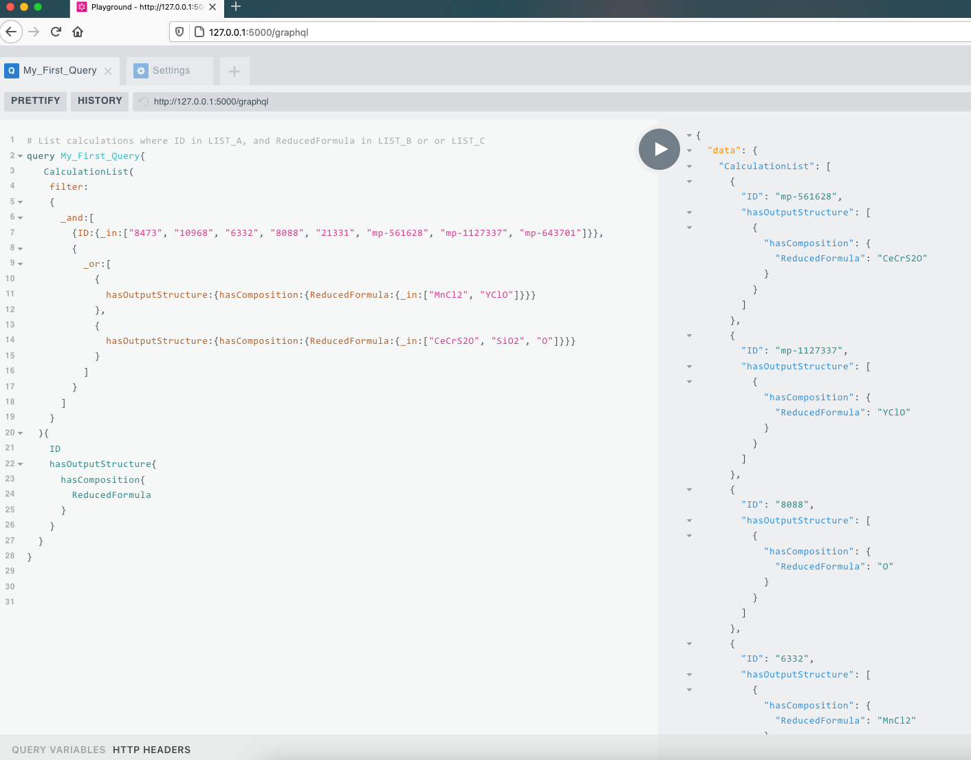971x760 pixels.
Task: Add a new playground tab with plus
Action: coord(234,71)
